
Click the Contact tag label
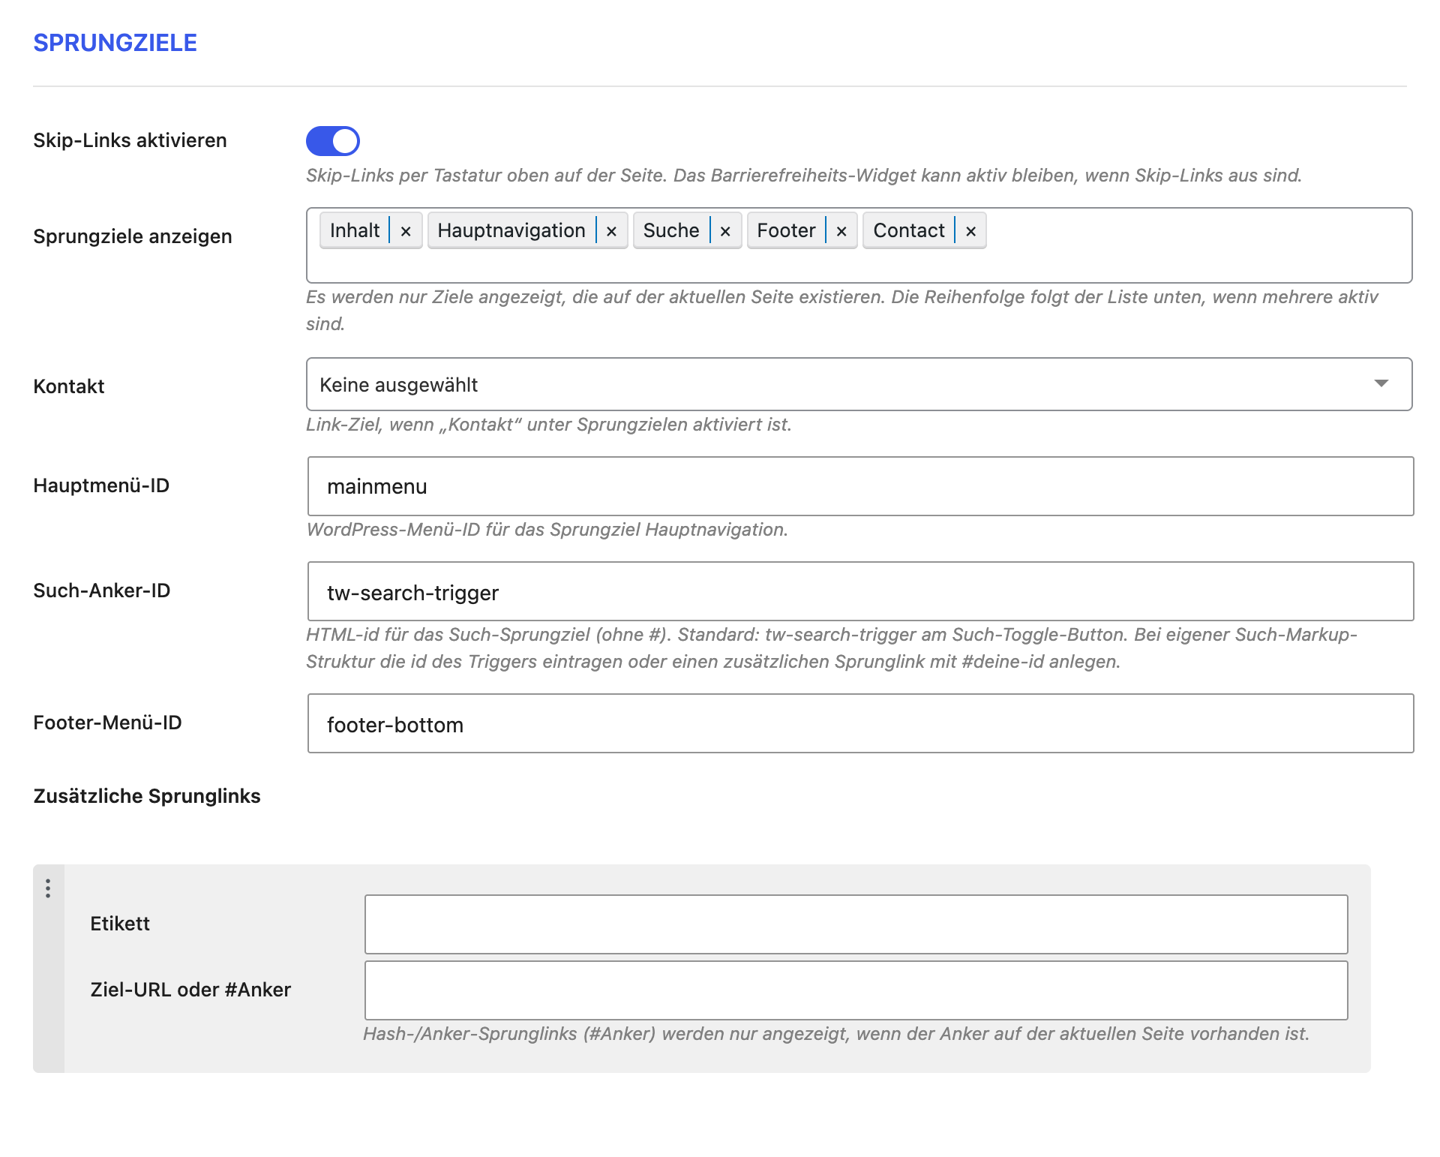pos(909,230)
